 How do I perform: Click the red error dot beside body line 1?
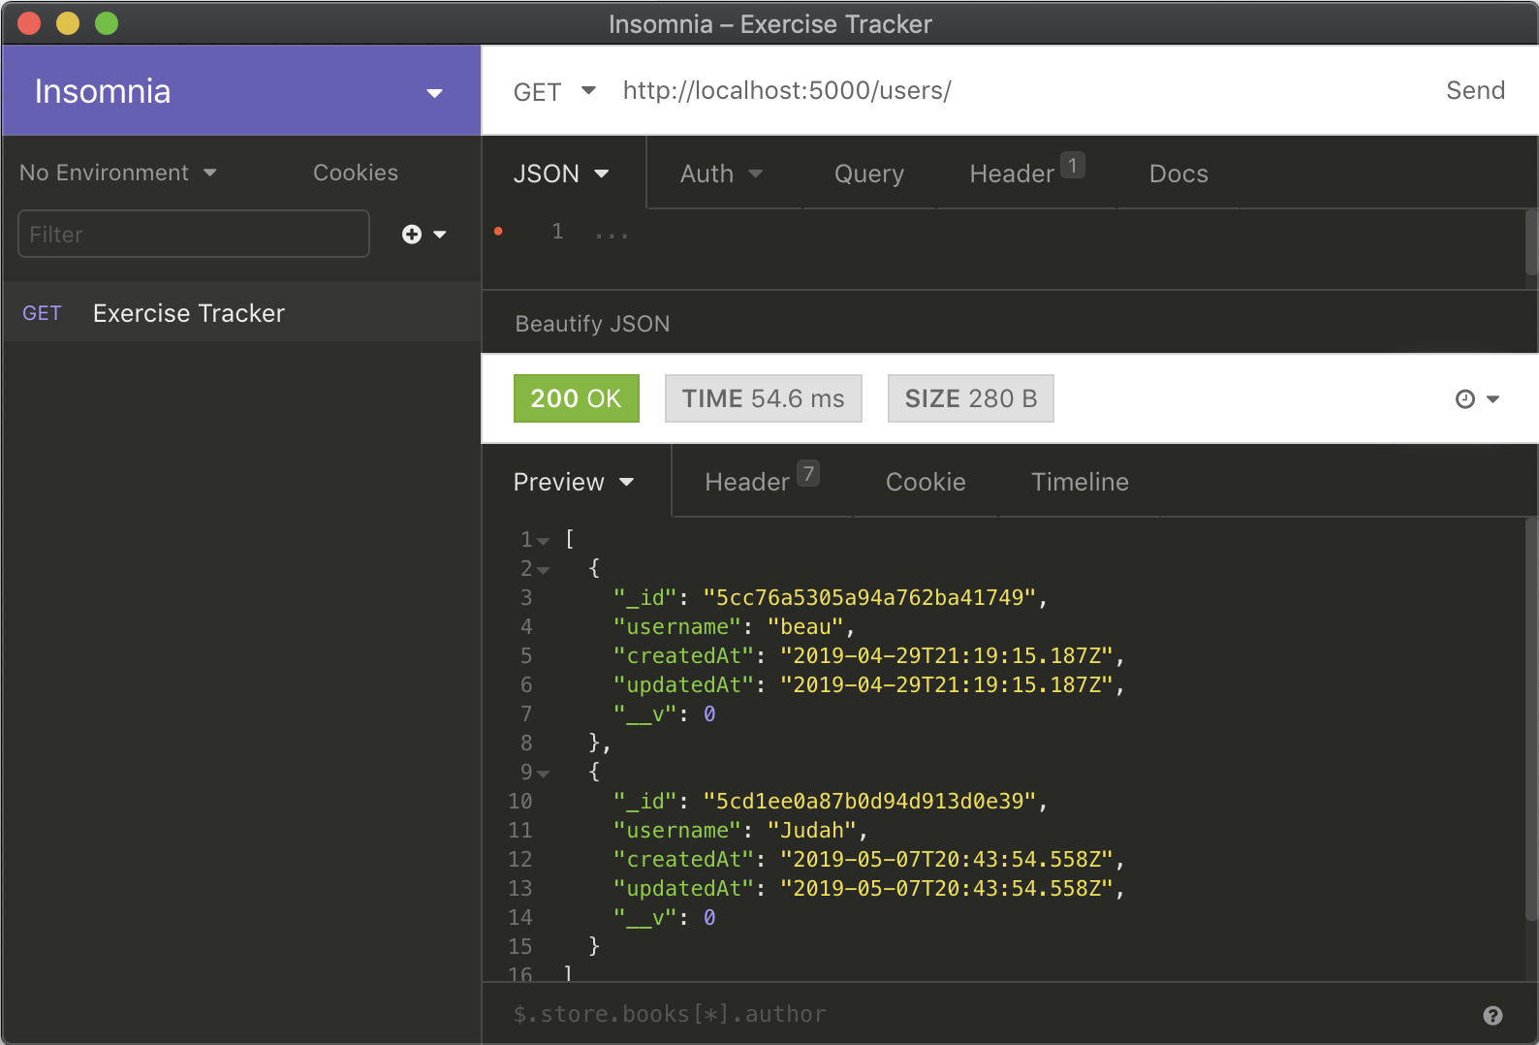pyautogui.click(x=498, y=231)
